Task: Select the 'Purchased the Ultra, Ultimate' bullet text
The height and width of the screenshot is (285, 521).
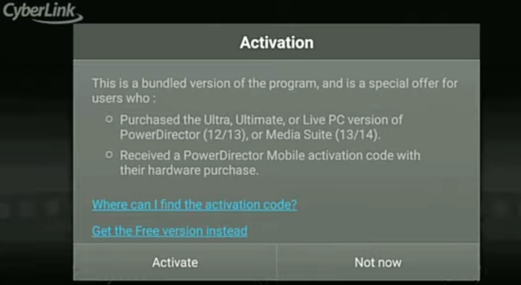Action: tap(261, 127)
